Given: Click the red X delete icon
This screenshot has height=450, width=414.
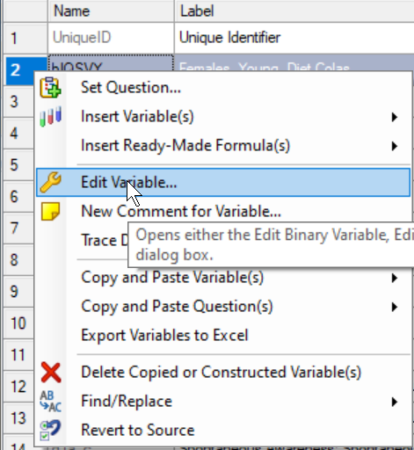Looking at the screenshot, I should pyautogui.click(x=51, y=373).
